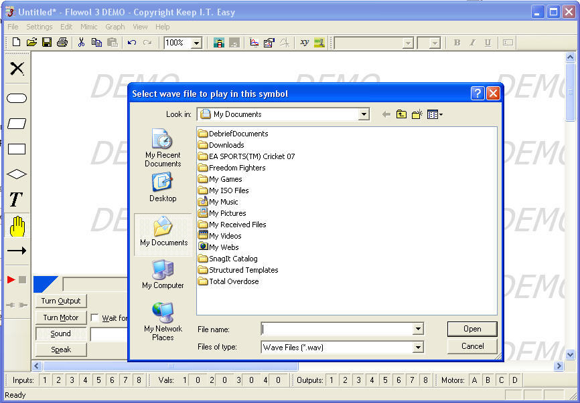Toggle Motor A in status bar
This screenshot has height=403, width=580.
[475, 380]
